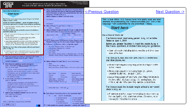Viewport: 190px width, 109px height.
Task: Check the 'Vietnamese' race box
Action: pyautogui.click(x=59, y=77)
